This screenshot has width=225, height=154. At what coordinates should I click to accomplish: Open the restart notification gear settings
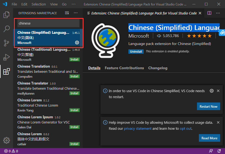coord(211,91)
